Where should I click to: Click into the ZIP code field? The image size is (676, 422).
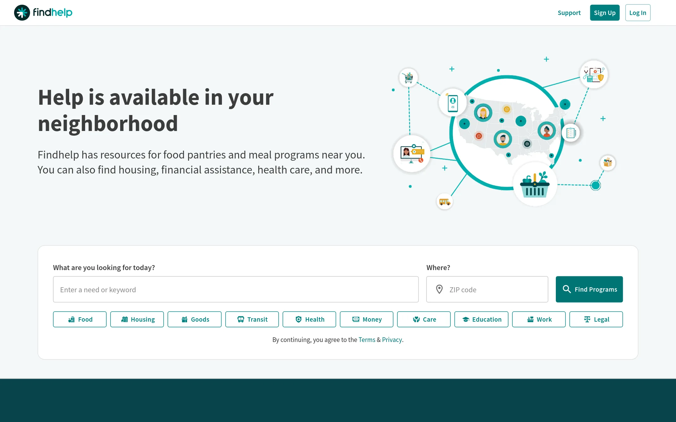pyautogui.click(x=487, y=289)
